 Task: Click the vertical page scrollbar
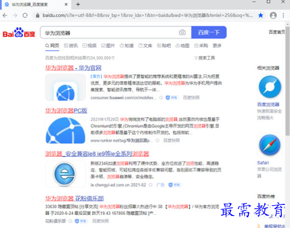[287, 81]
